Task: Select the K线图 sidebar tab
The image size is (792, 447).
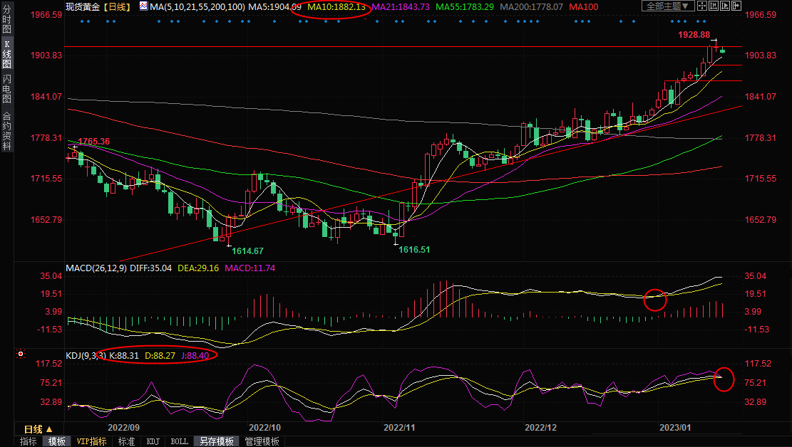Action: point(6,53)
